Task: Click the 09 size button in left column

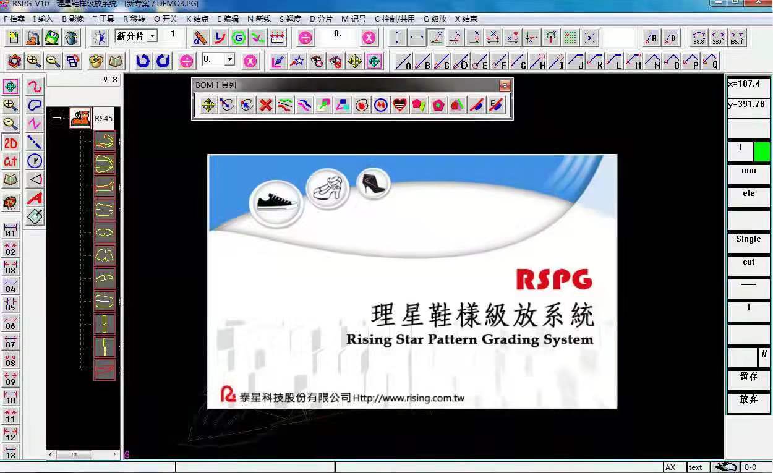Action: point(11,379)
